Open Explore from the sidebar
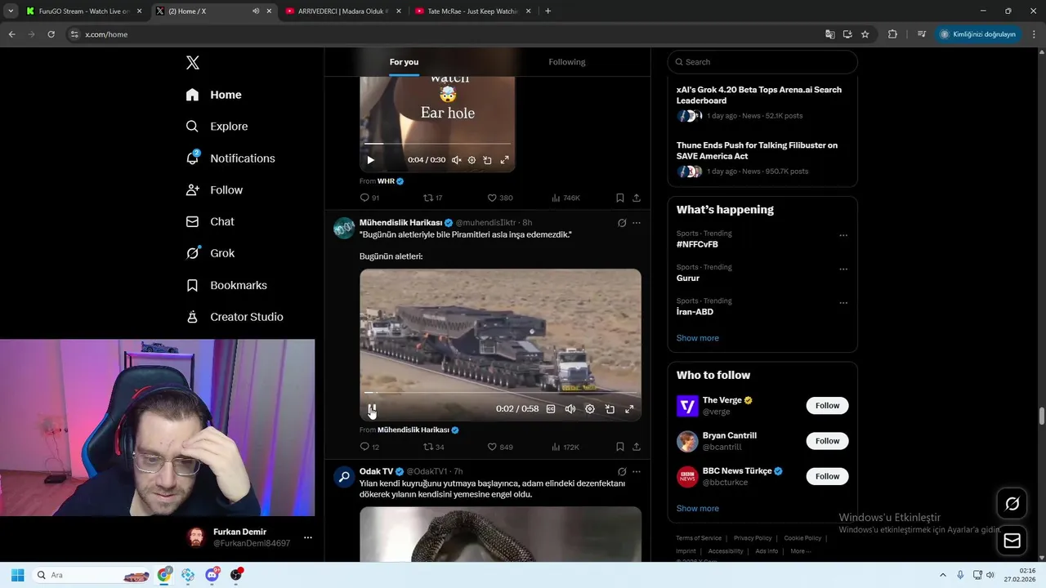The width and height of the screenshot is (1046, 588). (x=217, y=127)
